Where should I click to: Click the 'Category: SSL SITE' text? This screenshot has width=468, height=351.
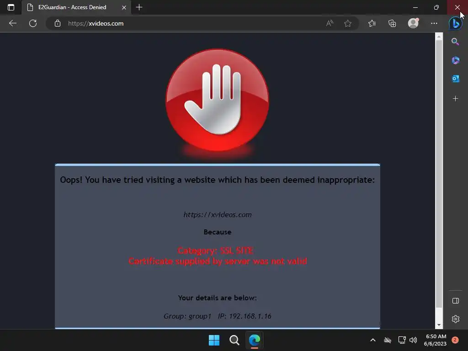[216, 250]
